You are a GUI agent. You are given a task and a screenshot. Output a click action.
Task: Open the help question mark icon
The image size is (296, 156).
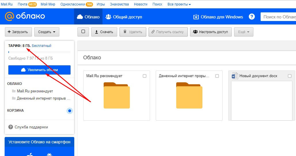[252, 17]
